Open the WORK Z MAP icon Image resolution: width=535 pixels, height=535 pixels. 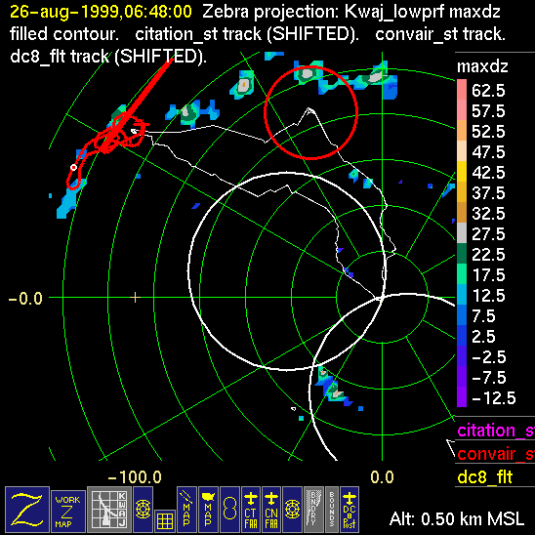click(68, 511)
